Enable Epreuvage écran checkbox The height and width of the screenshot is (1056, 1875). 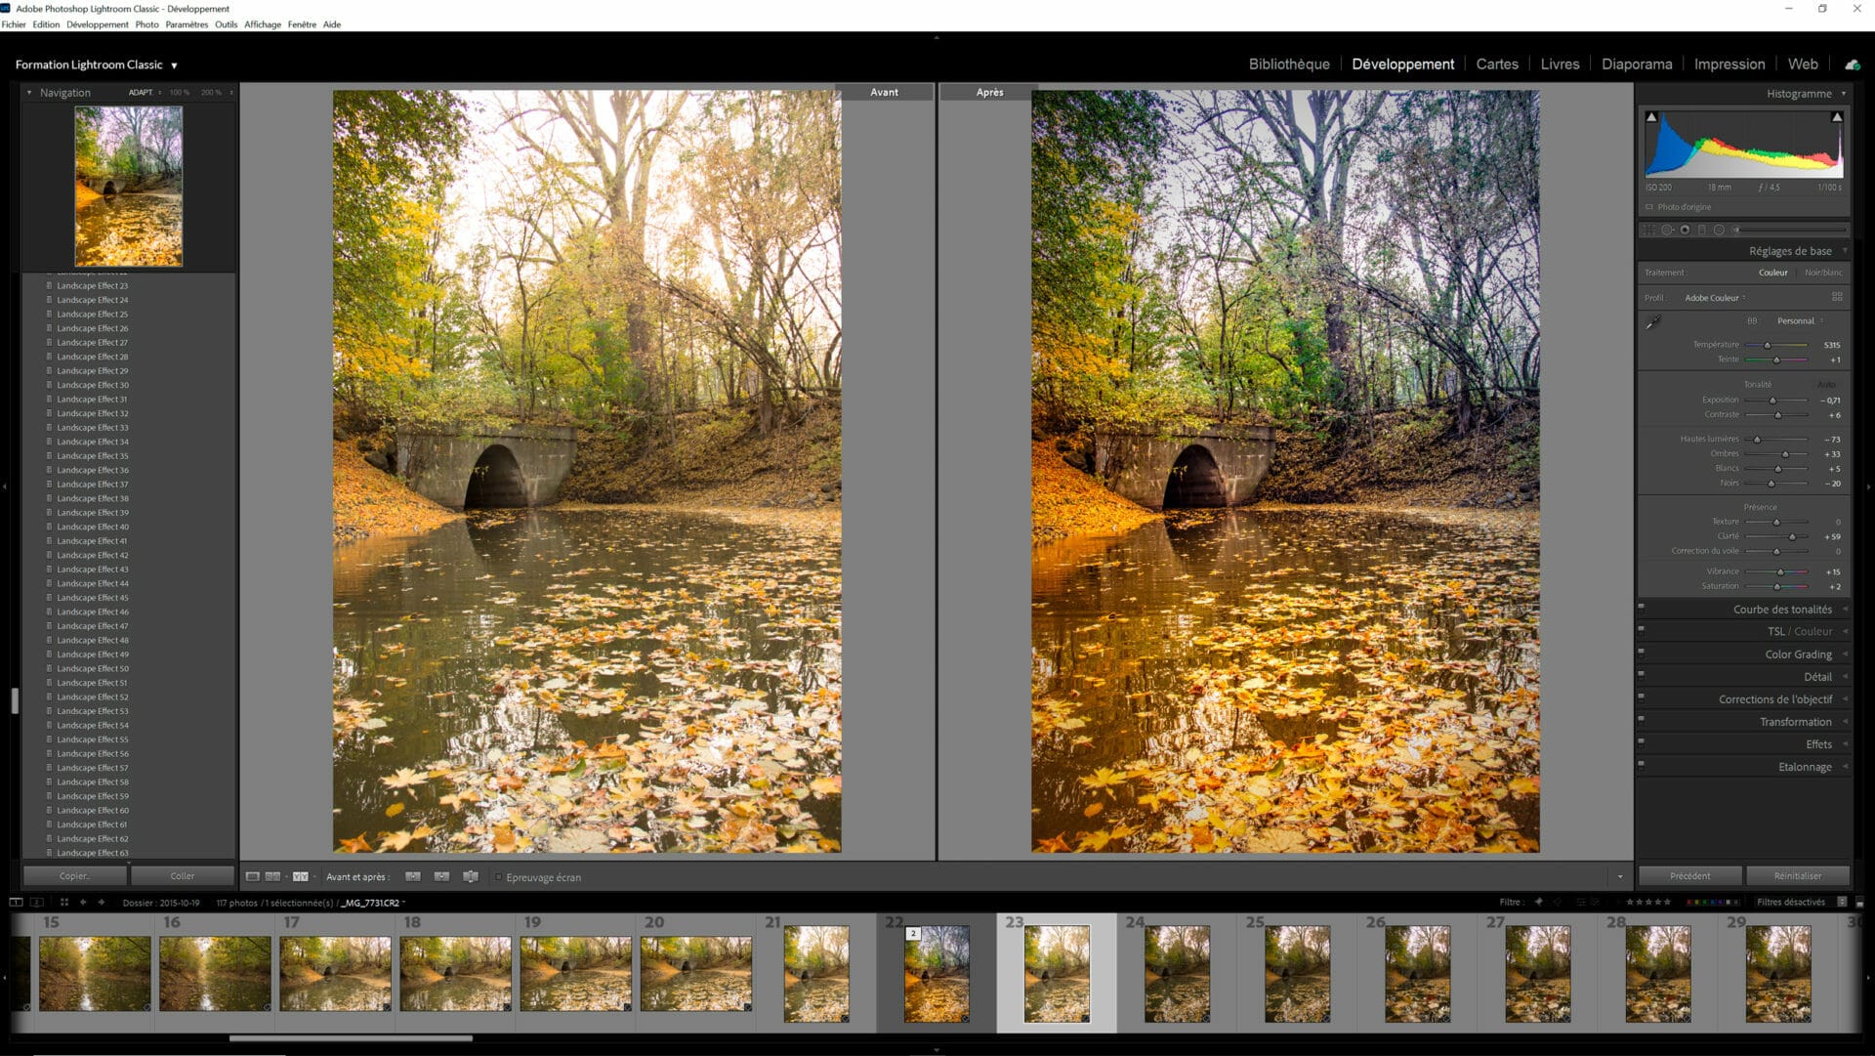[498, 877]
